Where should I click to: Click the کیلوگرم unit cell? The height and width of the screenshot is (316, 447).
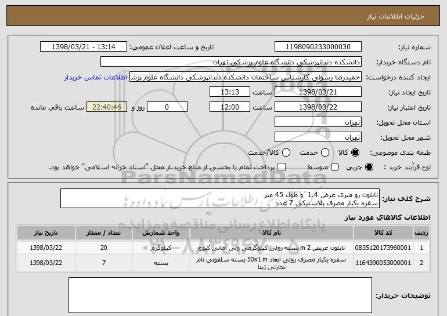(x=161, y=248)
